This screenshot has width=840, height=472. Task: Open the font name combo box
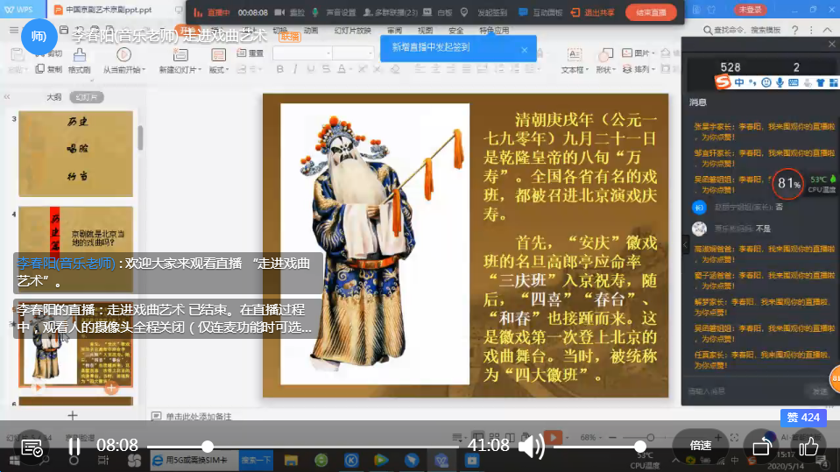(x=302, y=53)
